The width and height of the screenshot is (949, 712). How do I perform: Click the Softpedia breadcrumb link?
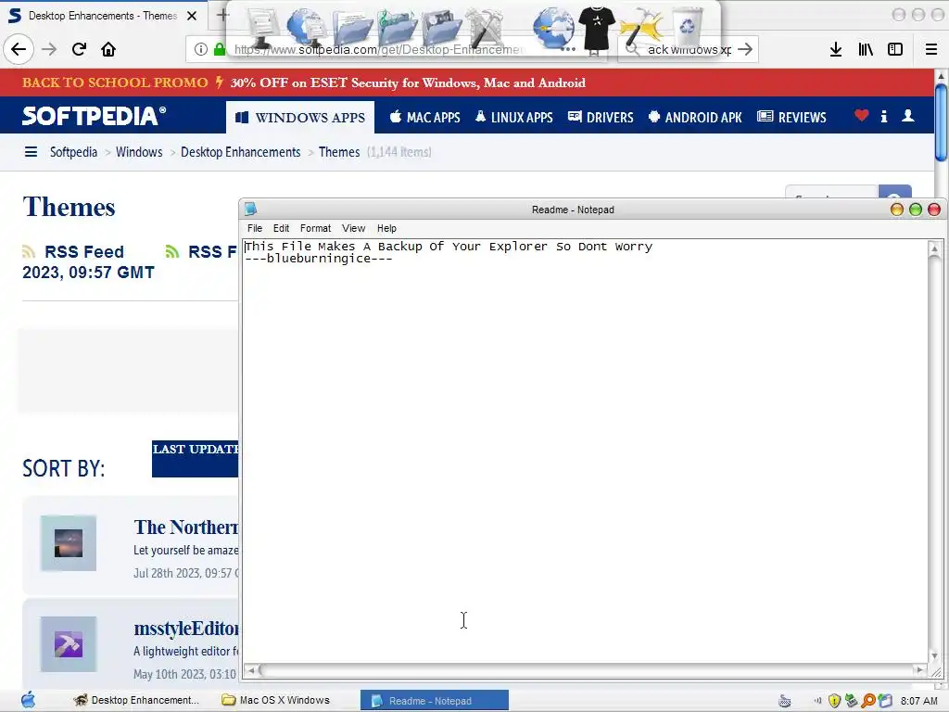73,152
